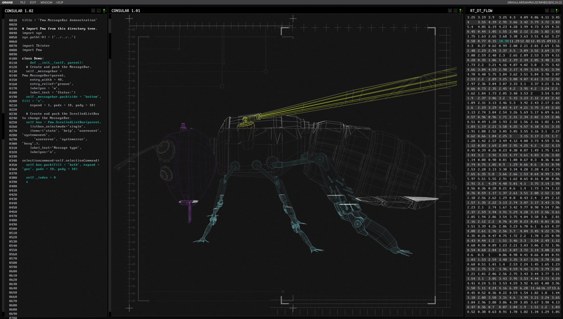Image resolution: width=563 pixels, height=319 pixels.
Task: Minimize the CONSULAR 1.02 panel
Action: [99, 11]
